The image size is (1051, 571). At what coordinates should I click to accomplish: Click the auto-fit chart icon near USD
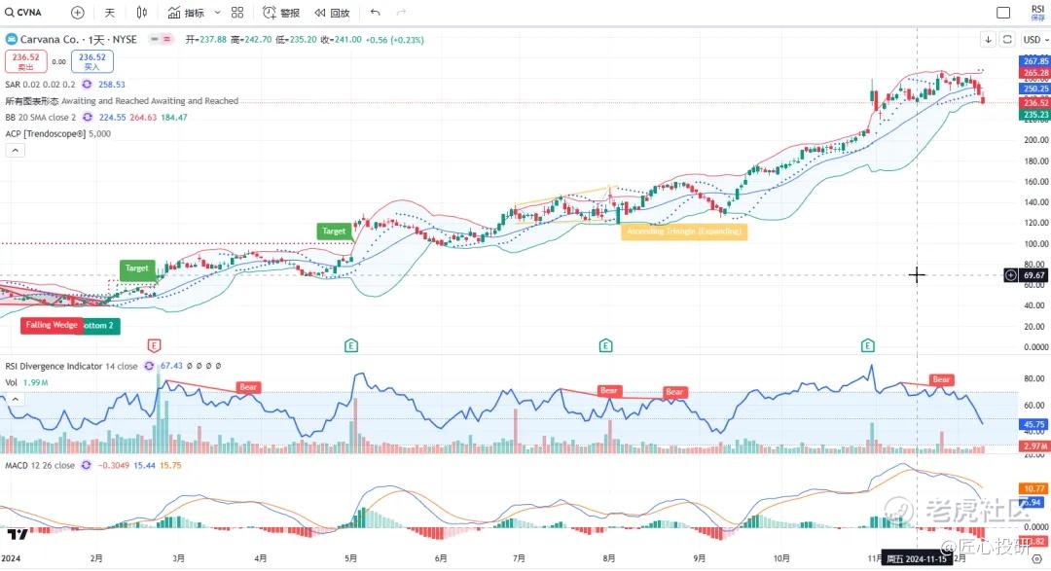coord(1007,40)
